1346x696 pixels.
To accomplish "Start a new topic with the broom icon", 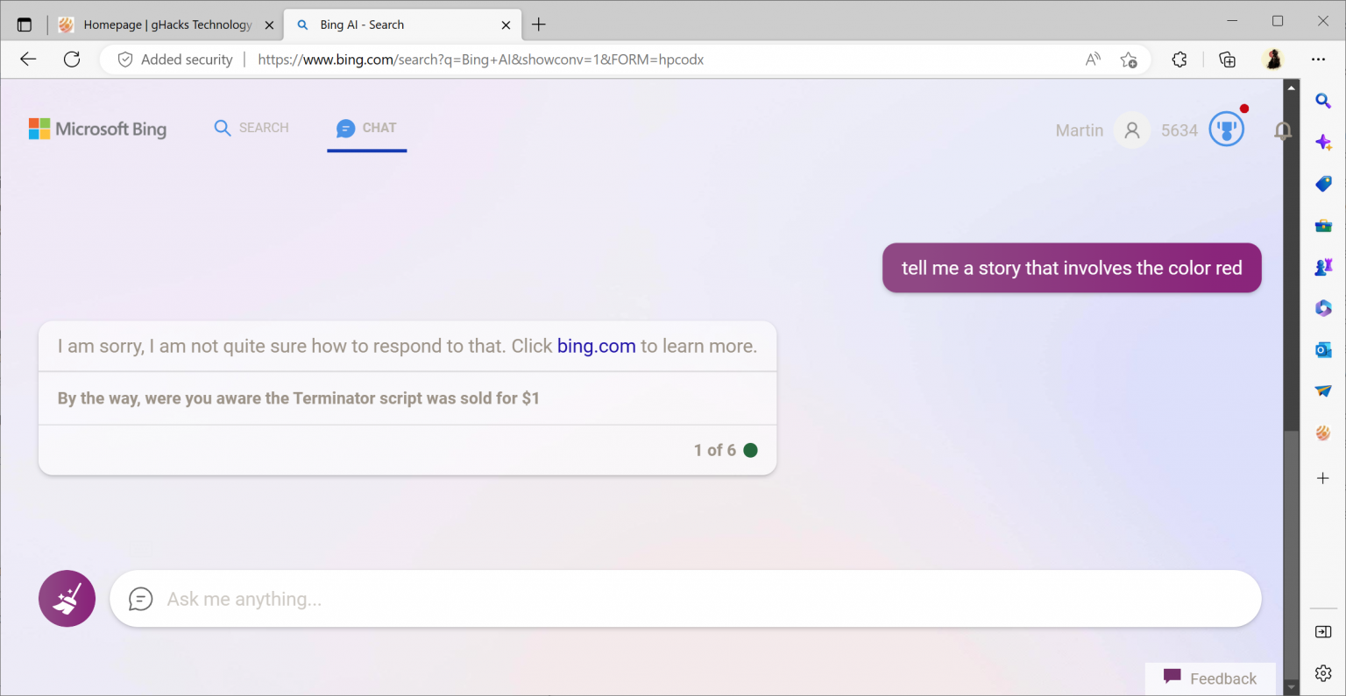I will [x=67, y=598].
